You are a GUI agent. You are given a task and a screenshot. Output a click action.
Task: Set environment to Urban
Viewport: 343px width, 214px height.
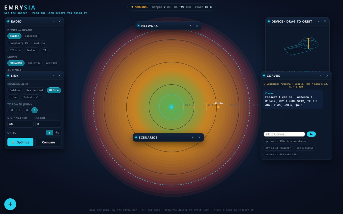coord(14,97)
